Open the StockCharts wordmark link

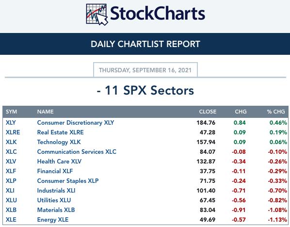[x=158, y=13]
